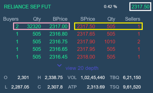Click ask price 2317.95
Screen dimensions: 153x93
(x=86, y=49)
